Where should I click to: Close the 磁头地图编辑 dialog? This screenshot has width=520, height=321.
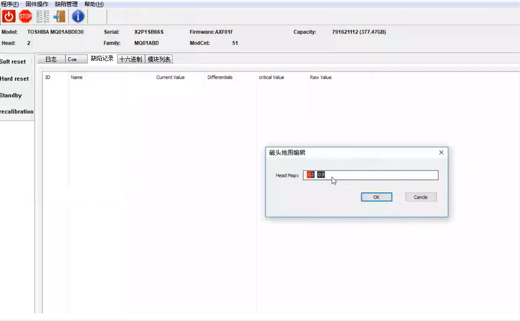point(441,152)
